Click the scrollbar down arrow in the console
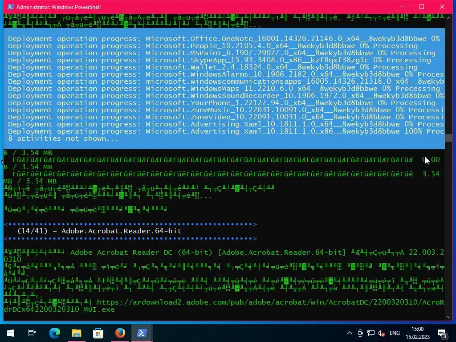Image resolution: width=456 pixels, height=342 pixels. [448, 317]
